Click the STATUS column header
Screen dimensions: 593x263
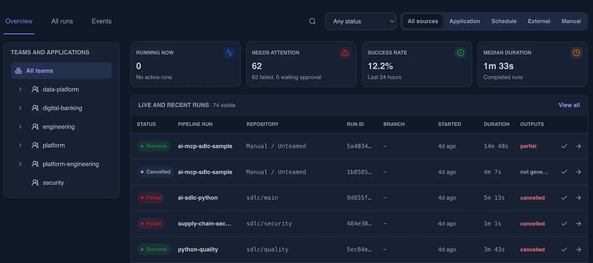(146, 124)
